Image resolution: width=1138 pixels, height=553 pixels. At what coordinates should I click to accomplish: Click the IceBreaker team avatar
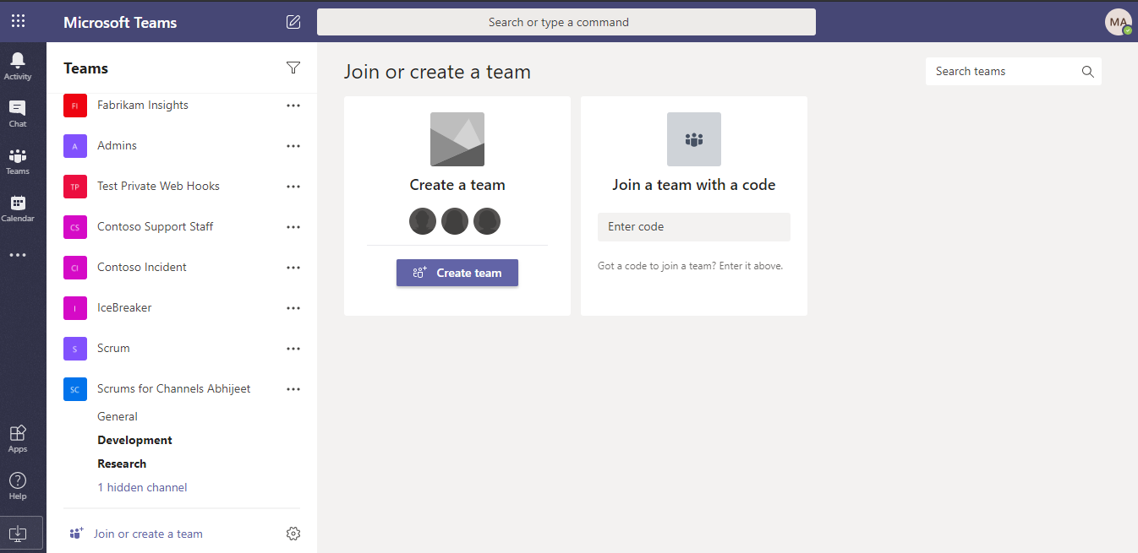tap(75, 308)
